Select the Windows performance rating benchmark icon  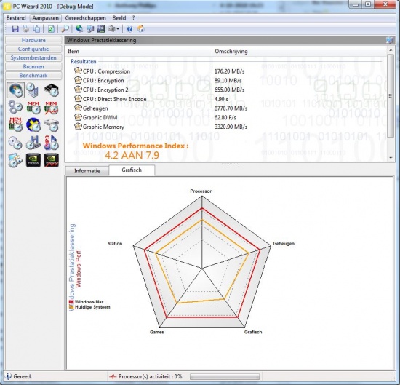(15, 90)
